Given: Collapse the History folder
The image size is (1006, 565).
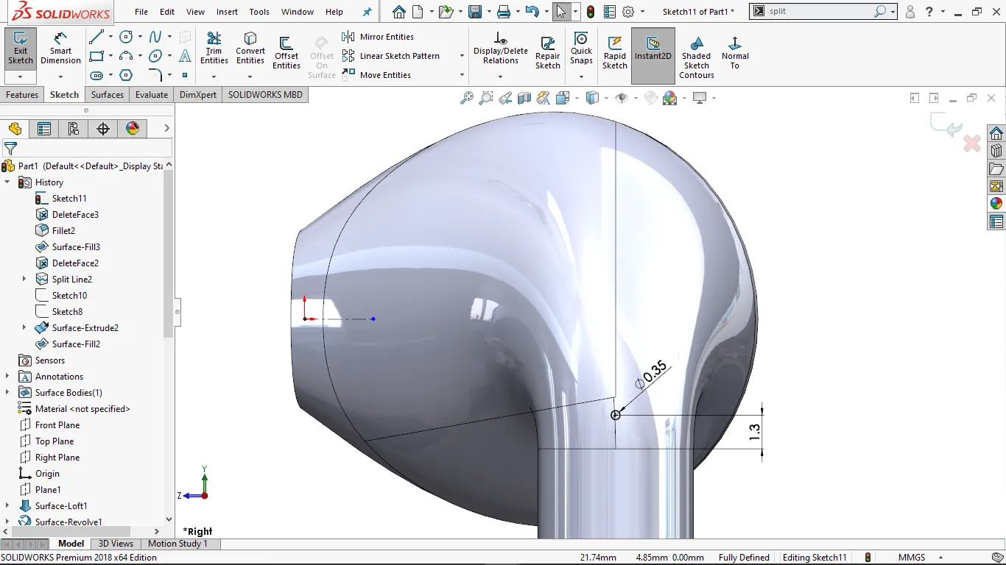Looking at the screenshot, I should click(x=7, y=182).
